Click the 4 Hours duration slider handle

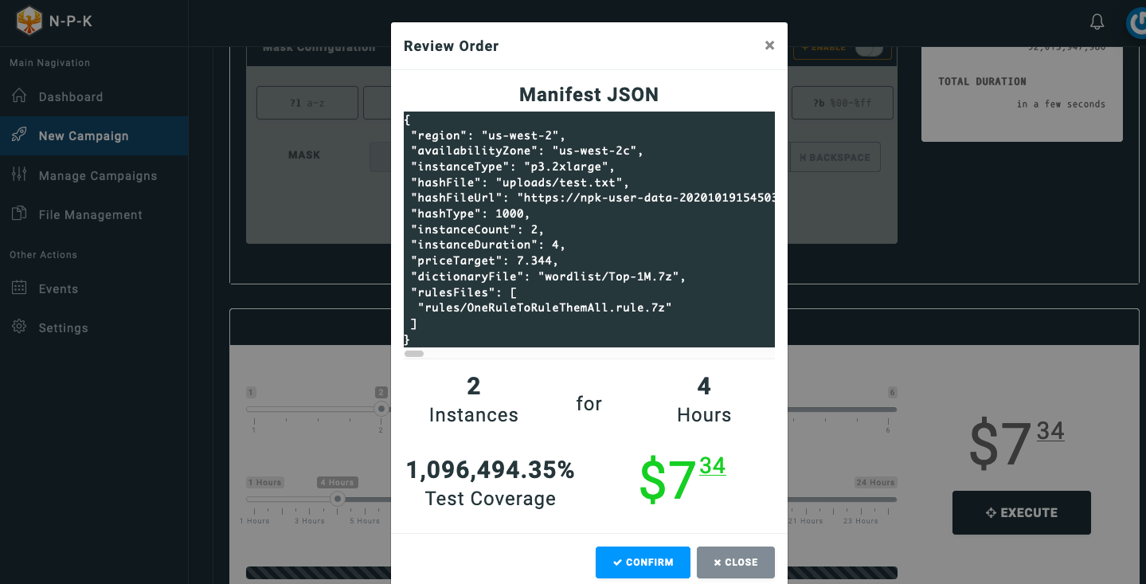[338, 500]
